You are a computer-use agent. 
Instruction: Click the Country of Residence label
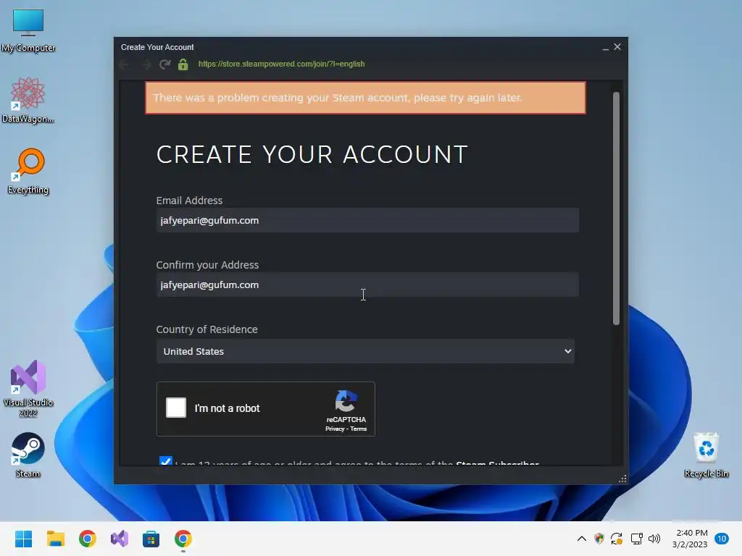[207, 329]
